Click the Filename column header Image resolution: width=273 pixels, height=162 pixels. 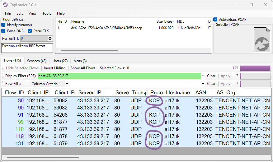pyautogui.click(x=106, y=21)
